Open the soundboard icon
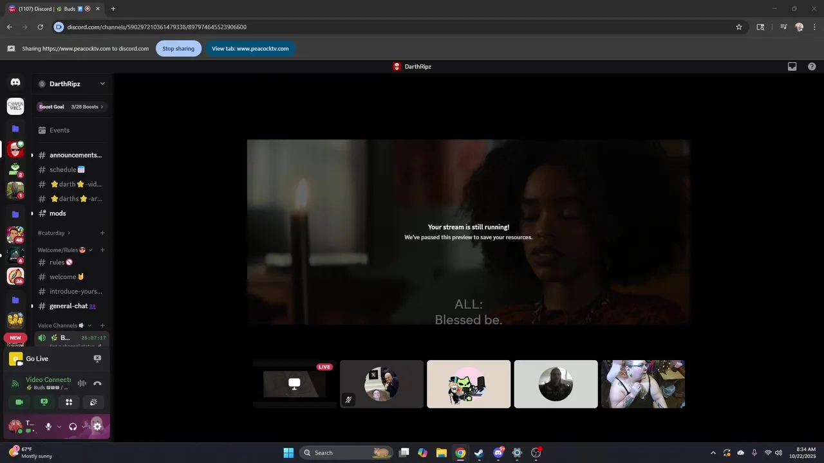 click(93, 402)
